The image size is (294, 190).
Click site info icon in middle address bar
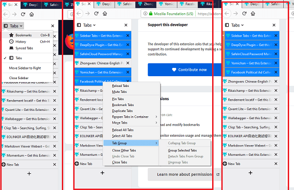146,14
